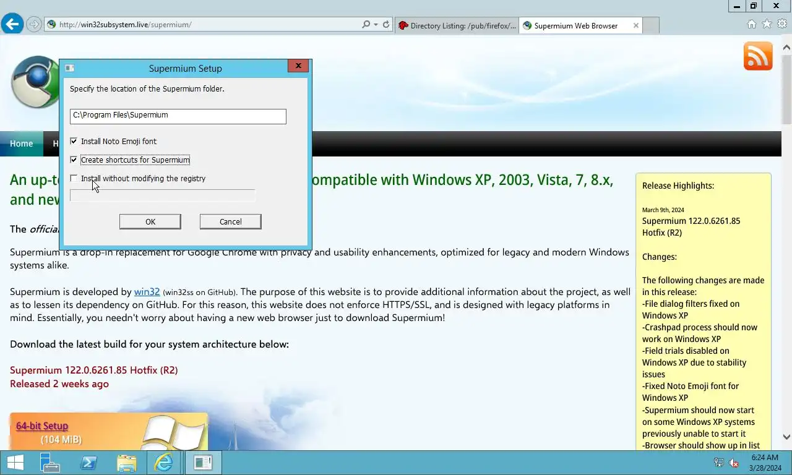Image resolution: width=792 pixels, height=475 pixels.
Task: Open the blank new tab button
Action: (651, 25)
